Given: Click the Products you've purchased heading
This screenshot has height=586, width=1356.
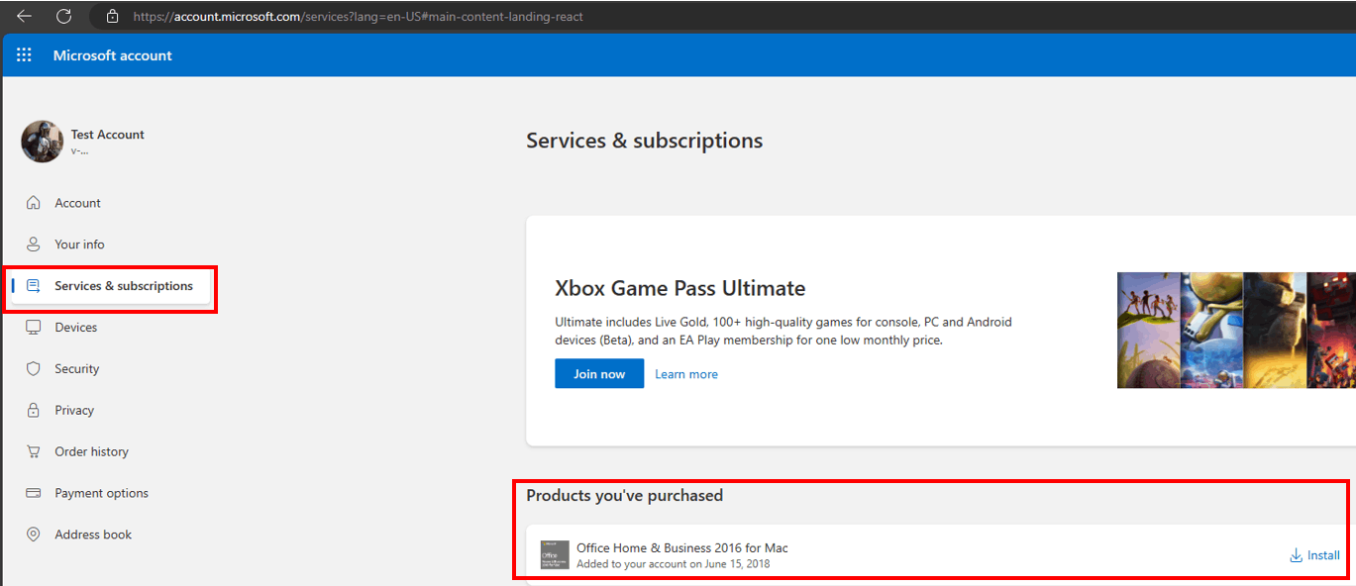Looking at the screenshot, I should pyautogui.click(x=625, y=495).
